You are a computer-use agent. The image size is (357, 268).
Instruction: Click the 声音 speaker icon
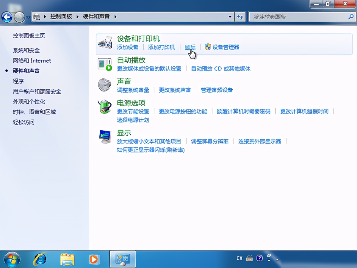pyautogui.click(x=105, y=85)
